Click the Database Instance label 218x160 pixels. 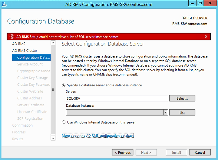pyautogui.click(x=80, y=105)
